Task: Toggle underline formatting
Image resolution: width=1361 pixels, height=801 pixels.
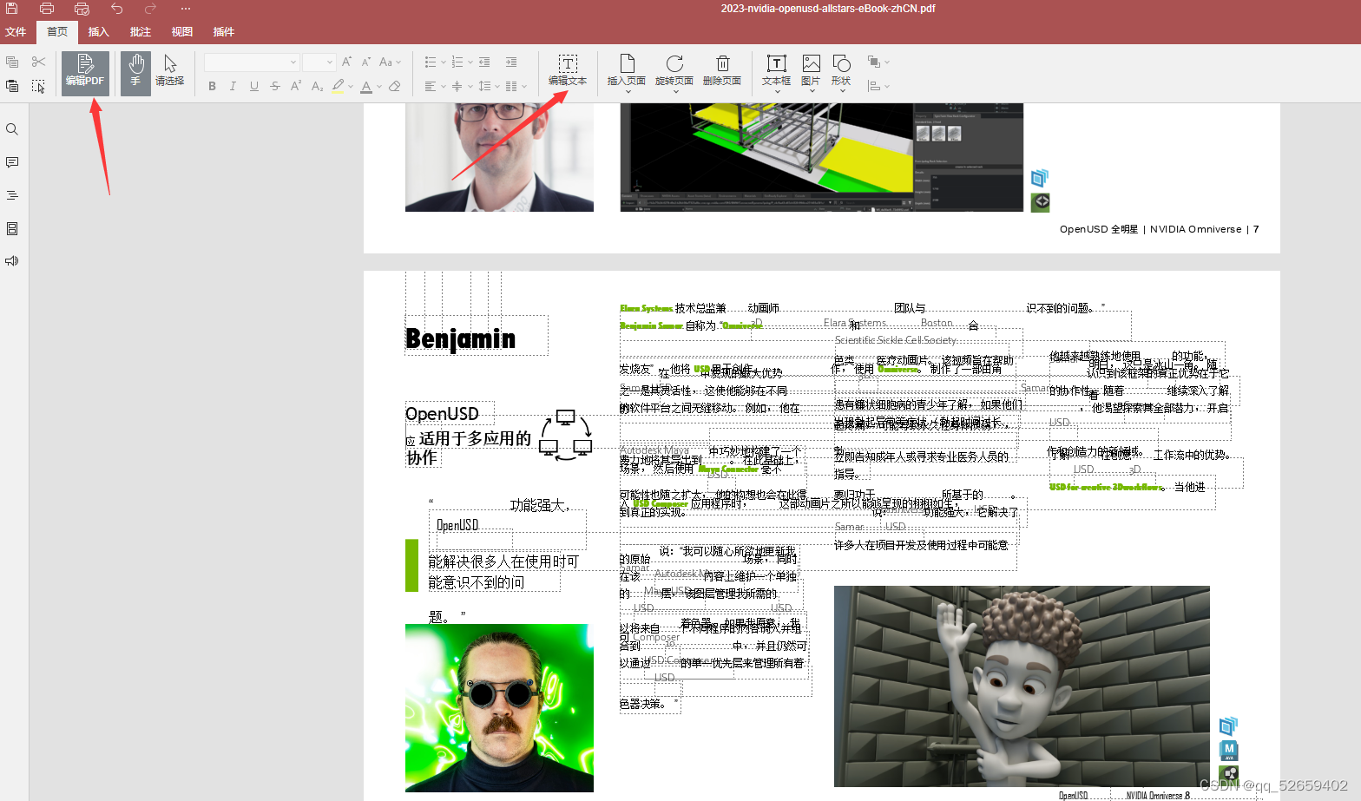Action: [x=254, y=86]
